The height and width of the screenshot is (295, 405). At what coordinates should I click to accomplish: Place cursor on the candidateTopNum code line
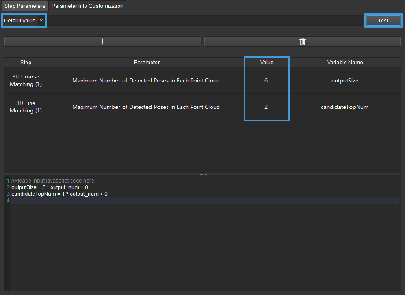(59, 194)
